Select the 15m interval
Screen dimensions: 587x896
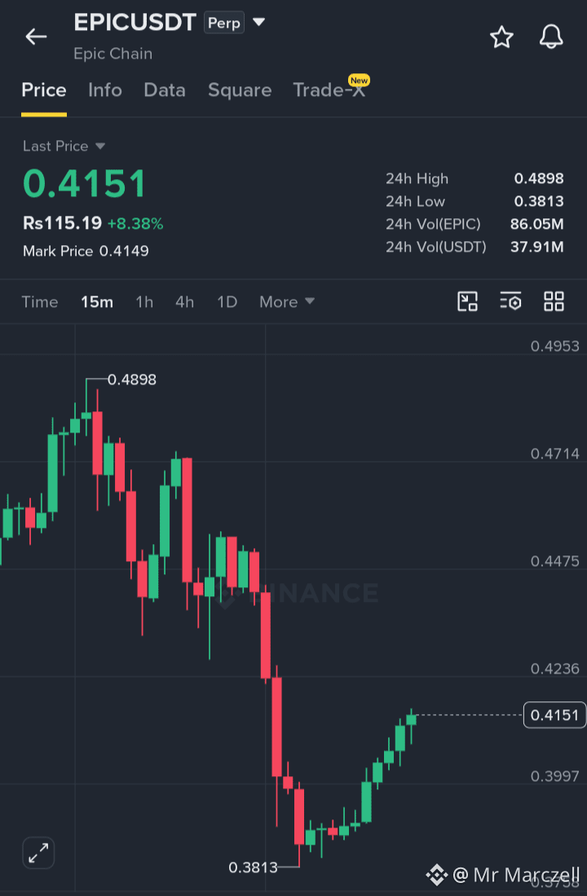coord(97,301)
